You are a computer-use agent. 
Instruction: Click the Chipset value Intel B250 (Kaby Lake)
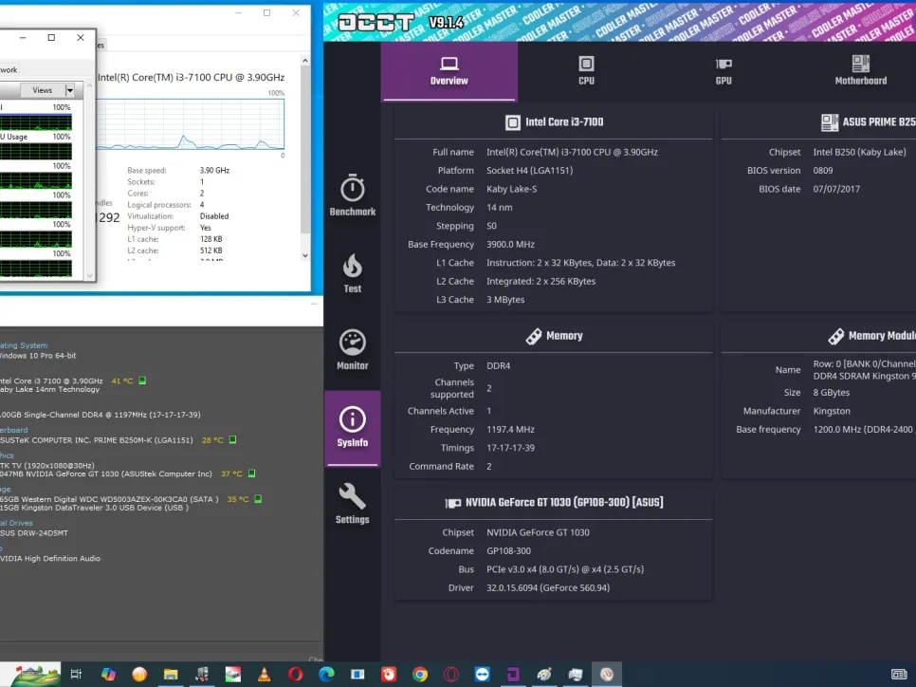point(859,152)
